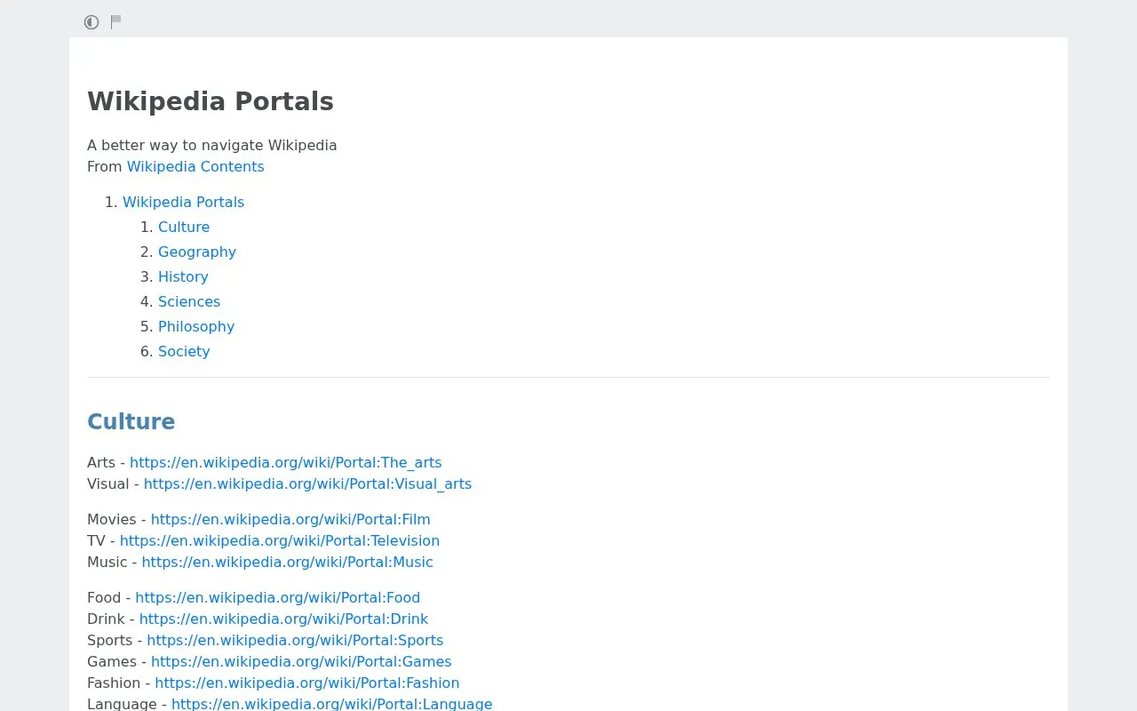Follow the Portal:Drink link

(283, 619)
